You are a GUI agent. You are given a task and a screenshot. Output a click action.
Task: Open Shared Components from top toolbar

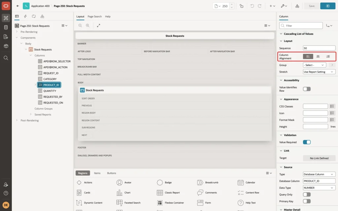tap(297, 6)
